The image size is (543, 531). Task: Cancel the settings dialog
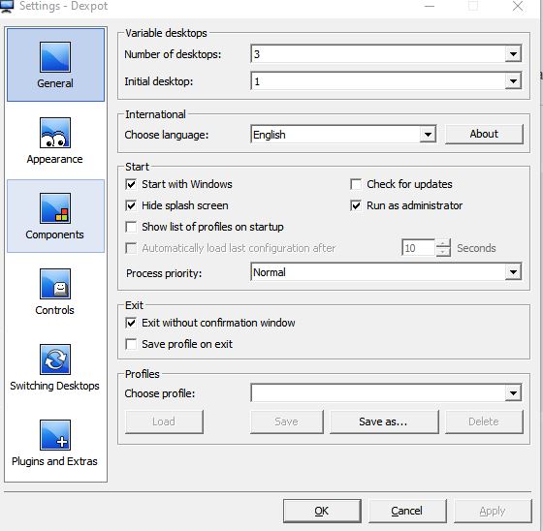(x=407, y=511)
